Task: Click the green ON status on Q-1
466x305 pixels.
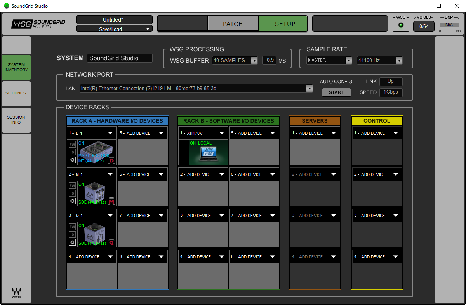Action: [81, 225]
